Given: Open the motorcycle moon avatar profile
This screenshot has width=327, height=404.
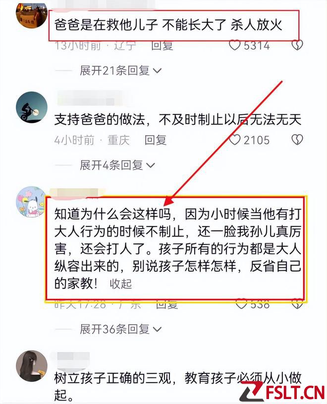Looking at the screenshot, I should tap(32, 107).
